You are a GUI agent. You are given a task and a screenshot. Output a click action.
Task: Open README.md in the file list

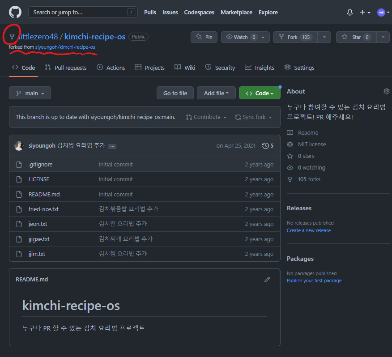click(x=44, y=194)
